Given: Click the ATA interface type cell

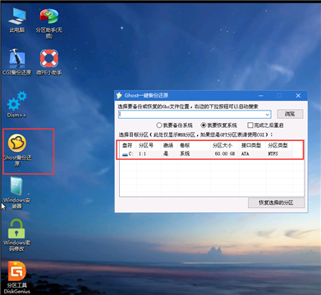Looking at the screenshot, I should [245, 154].
